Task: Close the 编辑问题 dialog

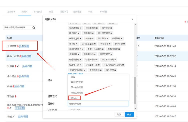Action: (x=133, y=19)
